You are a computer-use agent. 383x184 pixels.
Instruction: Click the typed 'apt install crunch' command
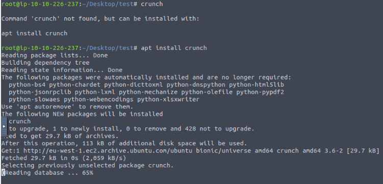174,48
